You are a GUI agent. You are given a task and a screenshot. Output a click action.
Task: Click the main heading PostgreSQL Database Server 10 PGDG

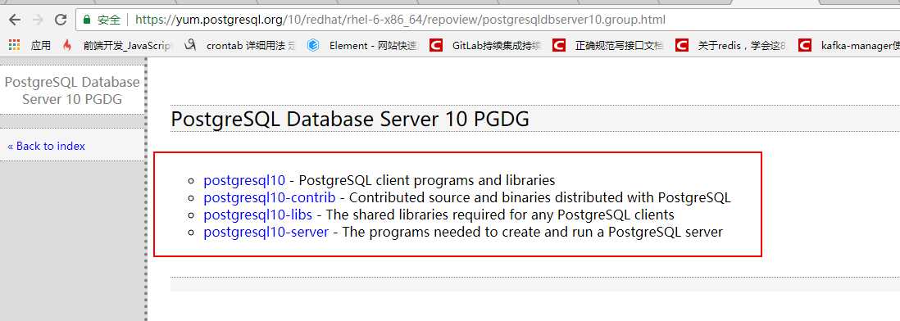click(350, 120)
